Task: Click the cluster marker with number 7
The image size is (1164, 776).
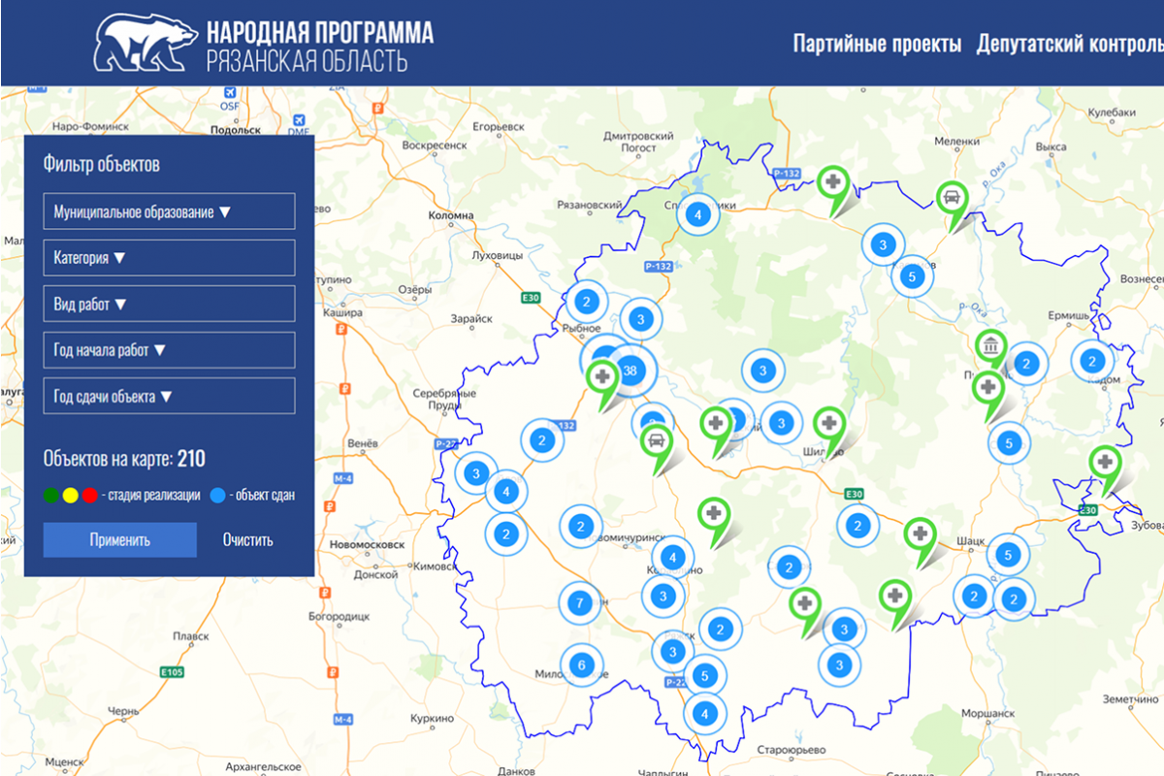Action: (579, 602)
